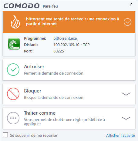Expand the Bloquer options chevron

pos(126,94)
